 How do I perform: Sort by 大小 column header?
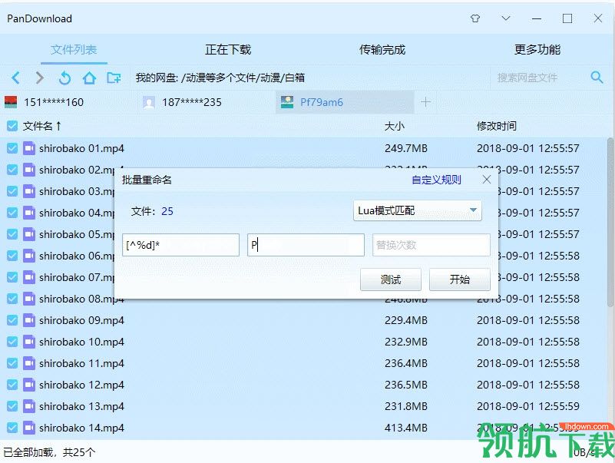pos(394,126)
